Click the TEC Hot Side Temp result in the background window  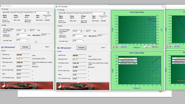click(x=23, y=70)
